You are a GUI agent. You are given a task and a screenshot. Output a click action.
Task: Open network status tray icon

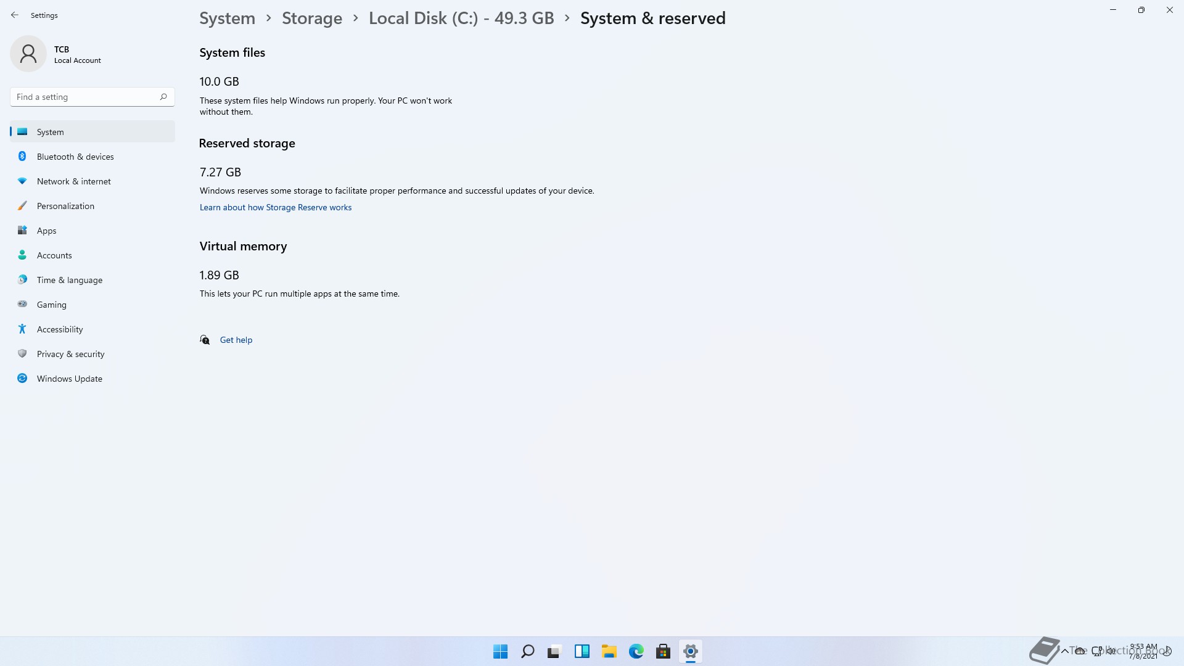pos(1096,651)
